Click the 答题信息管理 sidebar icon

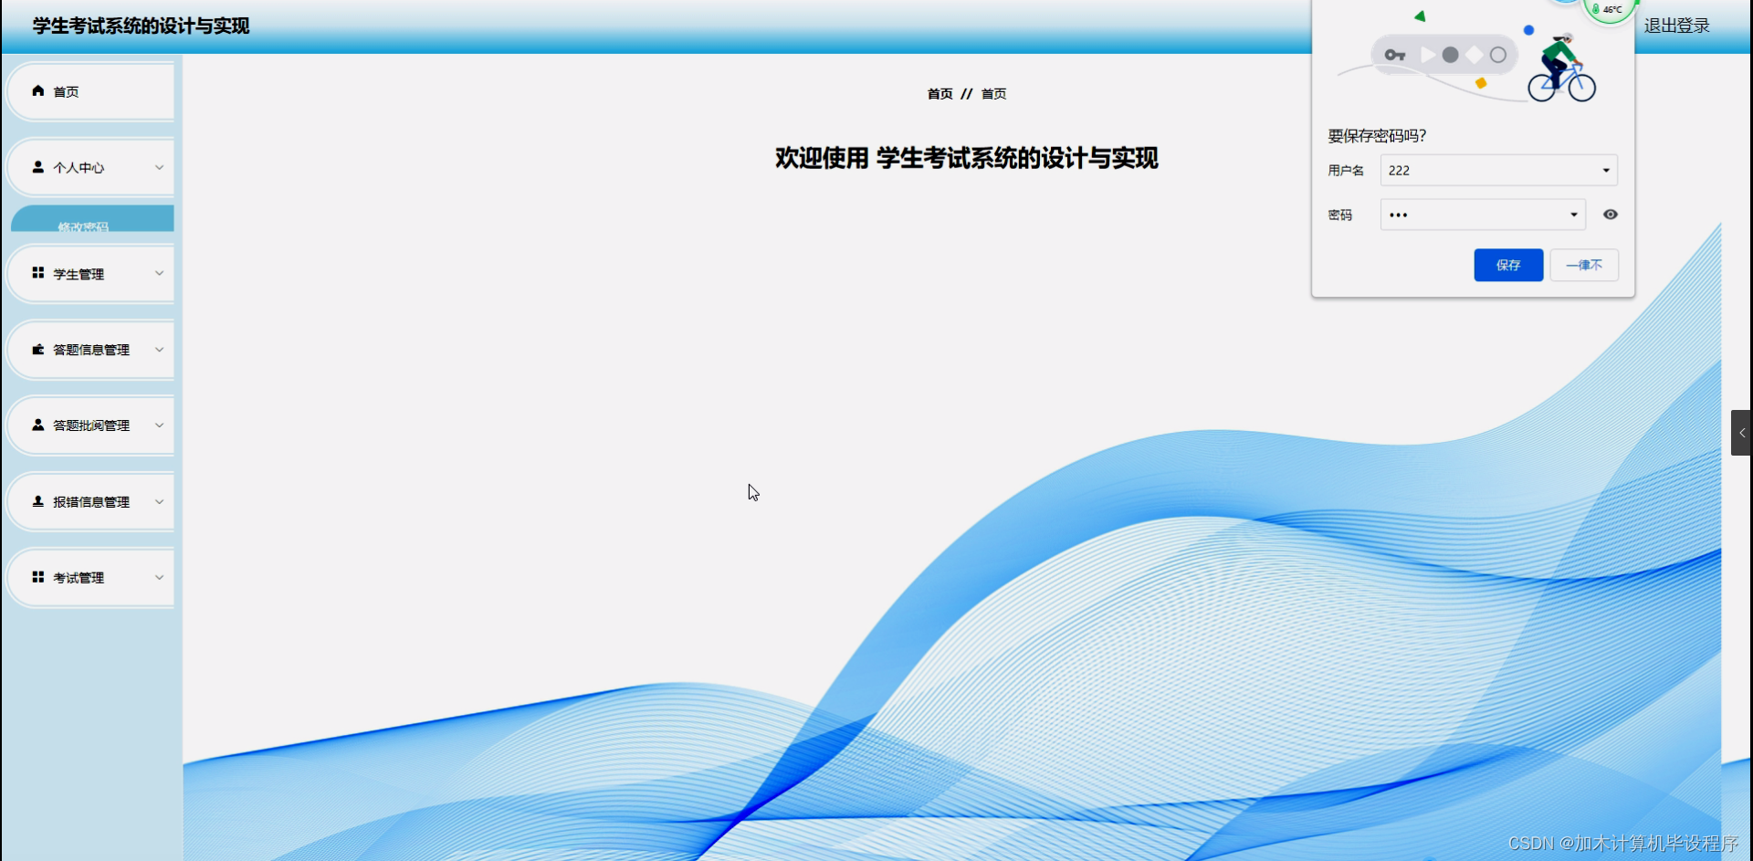(37, 349)
